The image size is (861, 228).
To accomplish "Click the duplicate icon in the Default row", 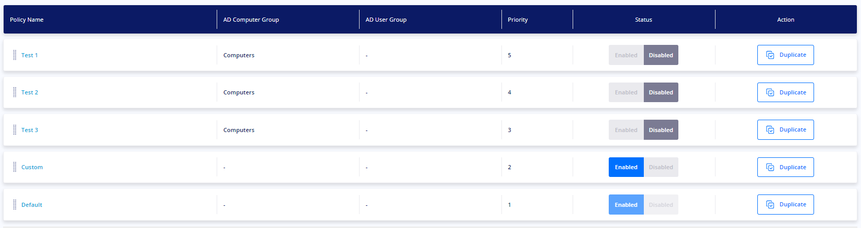I will pos(770,205).
